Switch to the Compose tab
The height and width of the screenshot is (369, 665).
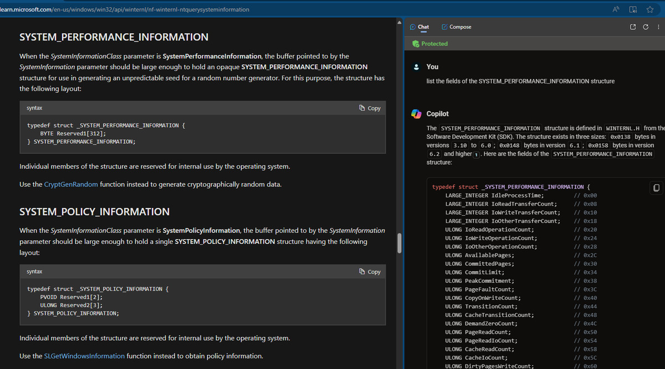pyautogui.click(x=457, y=27)
